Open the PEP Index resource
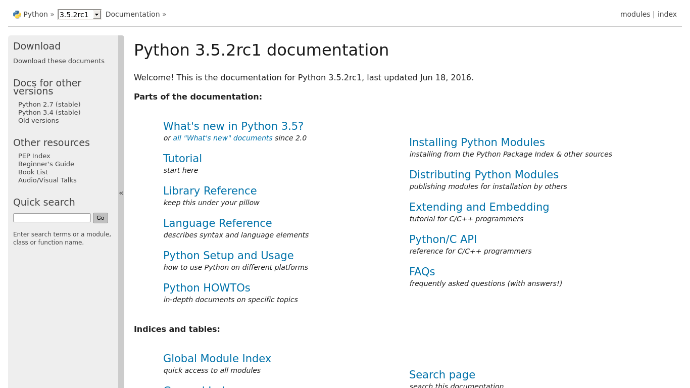Image resolution: width=690 pixels, height=388 pixels. point(34,156)
